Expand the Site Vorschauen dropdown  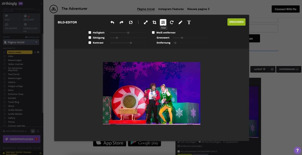[x=15, y=131]
